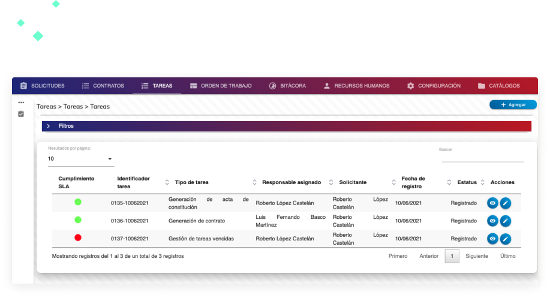
Task: Open Bitácora via its clock icon
Action: (x=272, y=86)
